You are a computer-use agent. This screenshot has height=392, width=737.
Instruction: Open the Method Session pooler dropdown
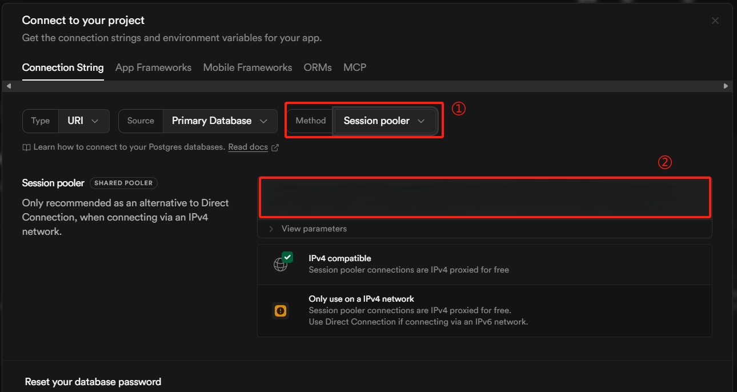point(384,121)
